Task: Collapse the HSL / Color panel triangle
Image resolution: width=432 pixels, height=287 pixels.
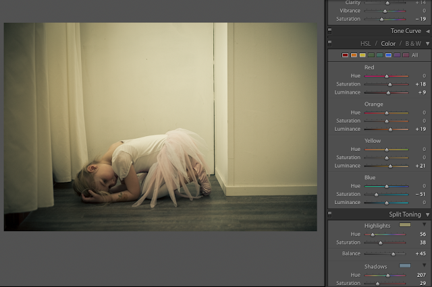Action: (427, 44)
